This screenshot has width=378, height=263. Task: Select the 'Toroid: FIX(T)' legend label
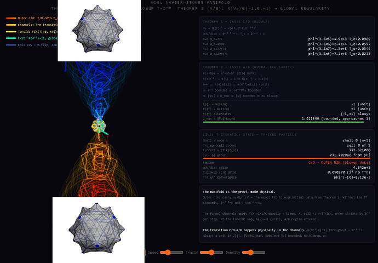38,32
